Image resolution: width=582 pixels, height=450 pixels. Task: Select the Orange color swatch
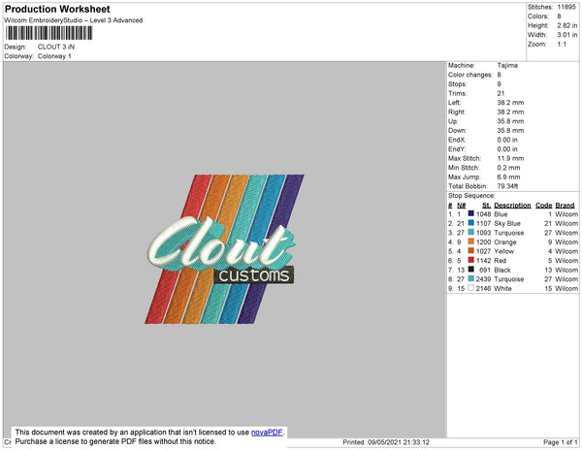click(471, 241)
